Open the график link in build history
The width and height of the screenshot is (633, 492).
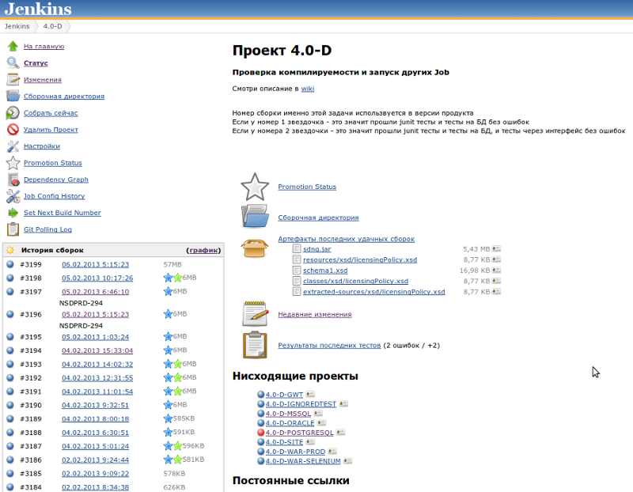click(x=203, y=250)
